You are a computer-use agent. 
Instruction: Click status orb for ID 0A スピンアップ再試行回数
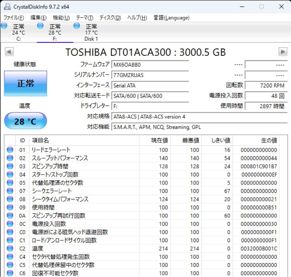(x=10, y=215)
